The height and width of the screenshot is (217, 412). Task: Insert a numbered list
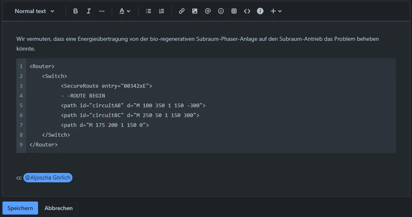click(162, 11)
